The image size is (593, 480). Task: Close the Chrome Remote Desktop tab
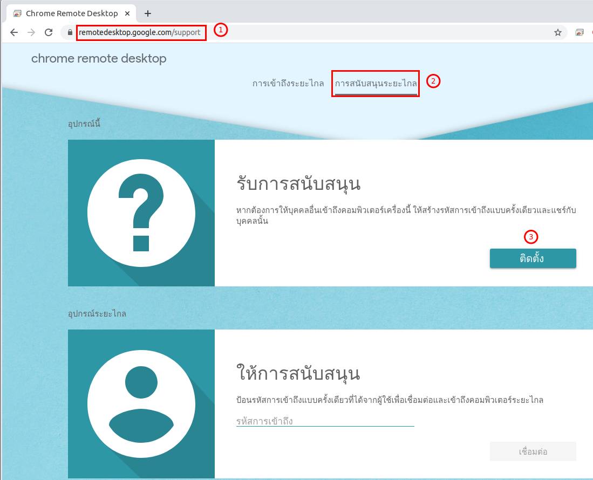[127, 13]
